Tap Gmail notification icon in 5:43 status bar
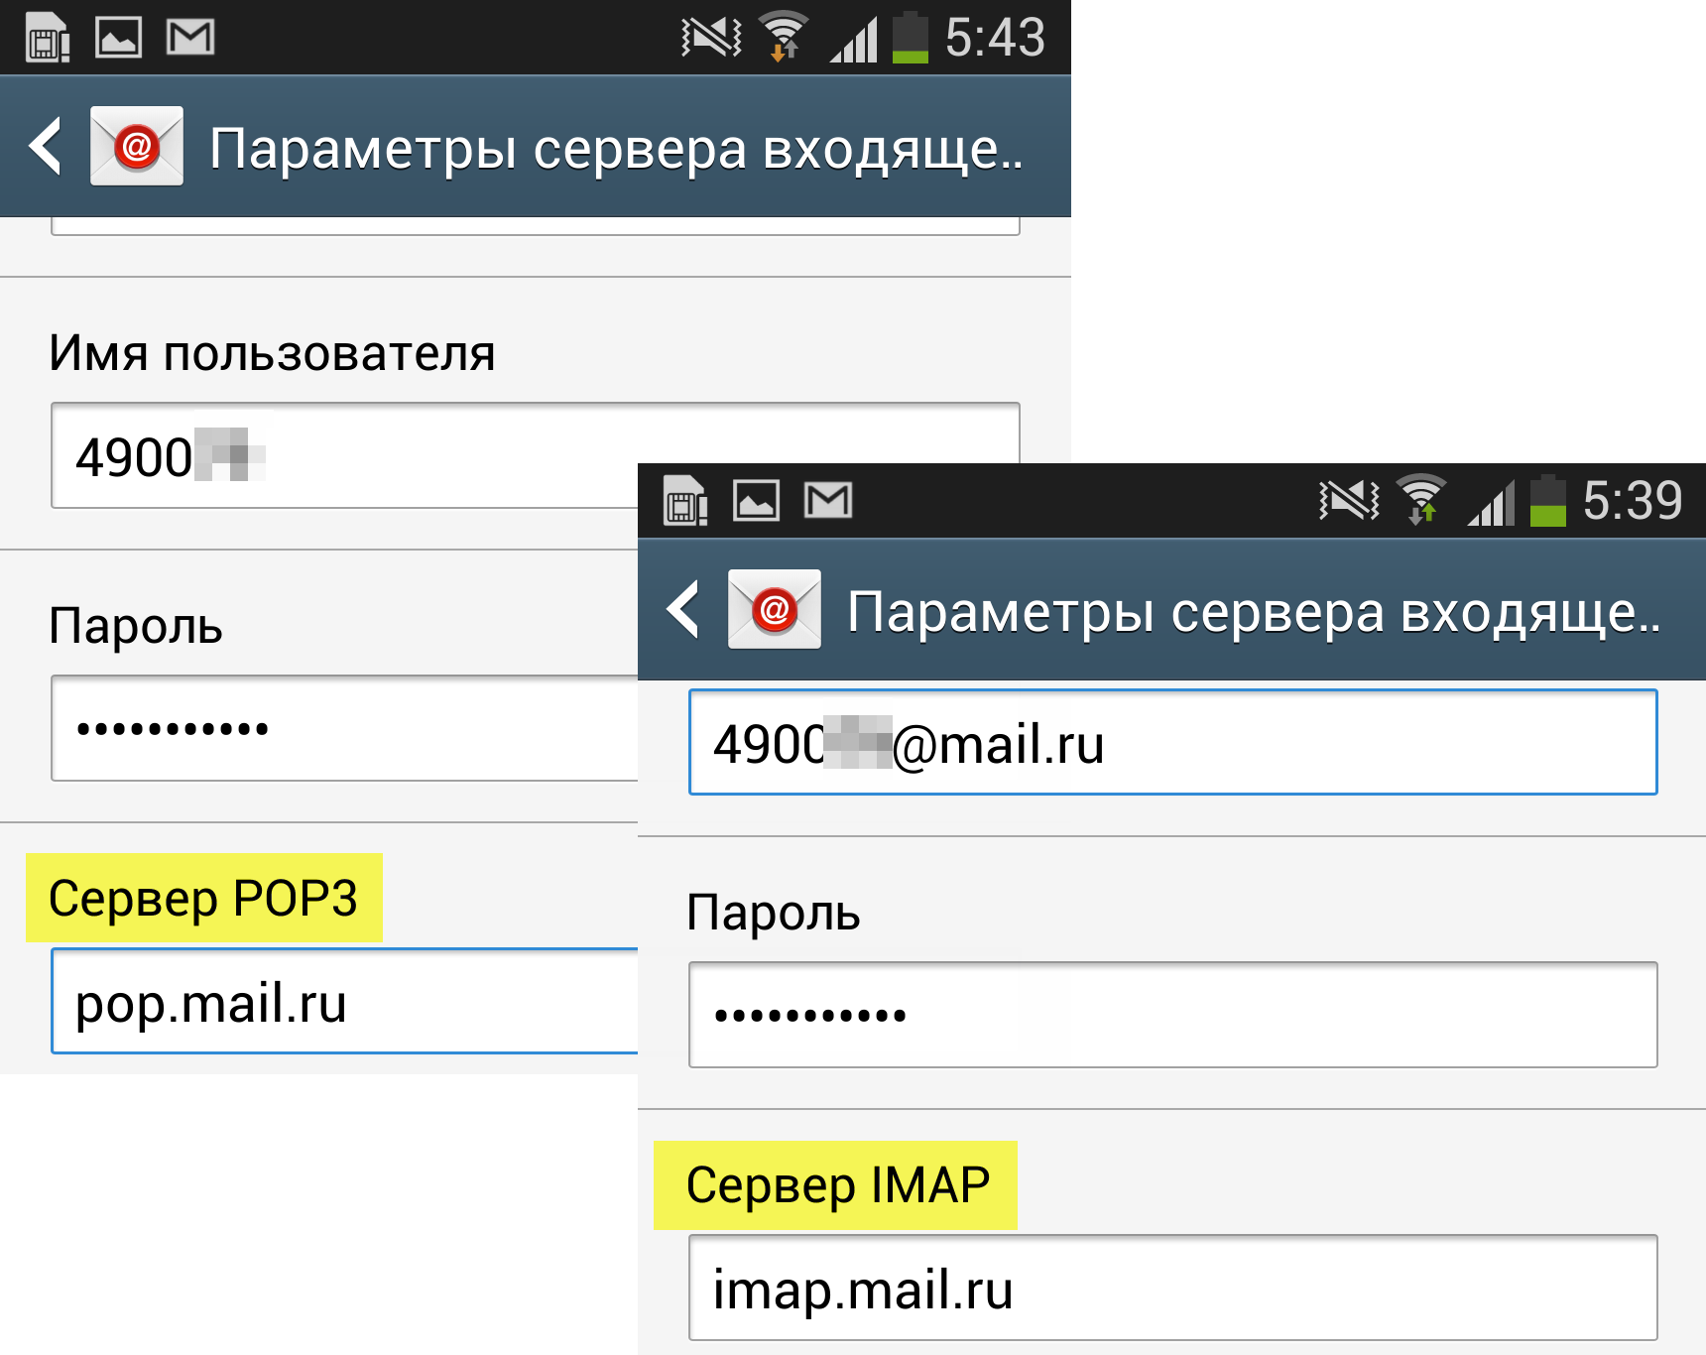The image size is (1706, 1355). (190, 38)
